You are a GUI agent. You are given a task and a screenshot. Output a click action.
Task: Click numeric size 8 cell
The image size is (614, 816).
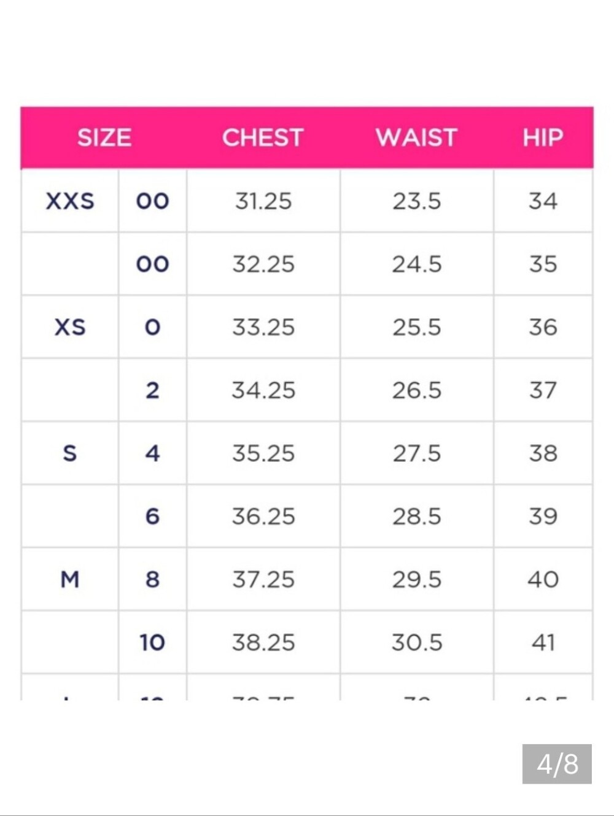click(x=152, y=579)
